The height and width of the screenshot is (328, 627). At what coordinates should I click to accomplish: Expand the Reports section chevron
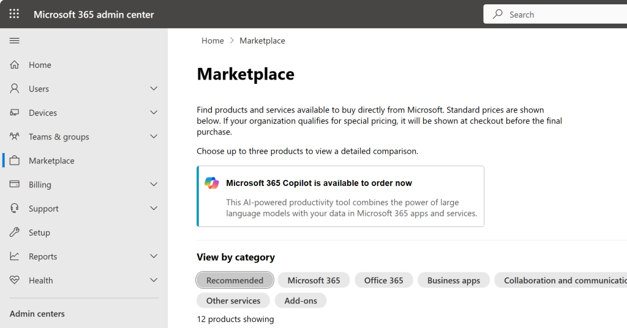[x=154, y=256]
